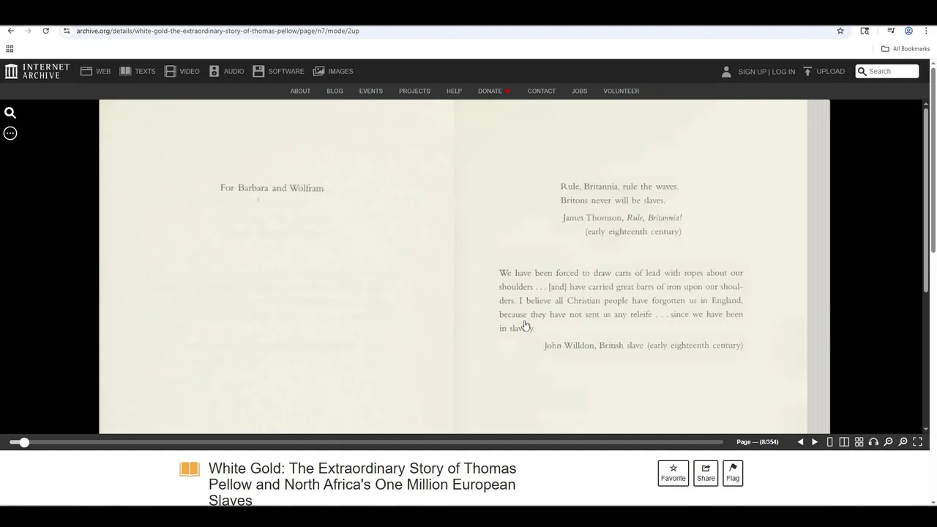This screenshot has height=527, width=937.
Task: Zoom out of the book
Action: pos(888,442)
